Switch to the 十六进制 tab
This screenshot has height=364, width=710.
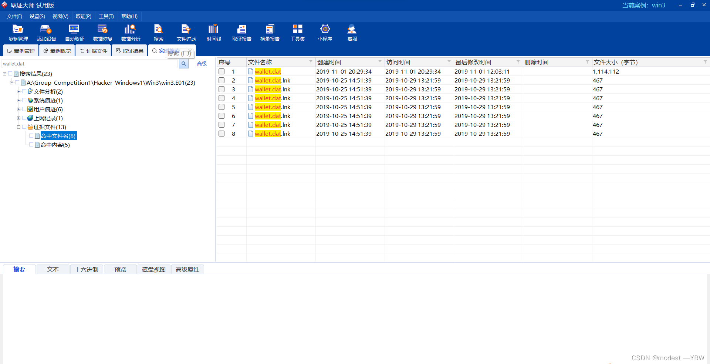(87, 269)
